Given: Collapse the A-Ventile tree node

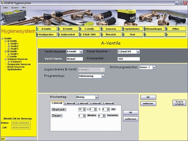Looking at the screenshot, I should (6, 41).
